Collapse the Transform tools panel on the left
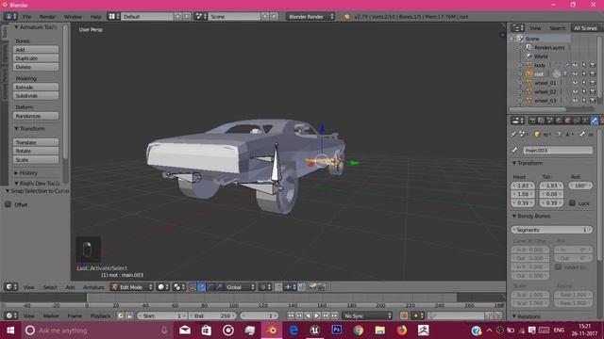Image resolution: width=604 pixels, height=339 pixels. coord(17,128)
